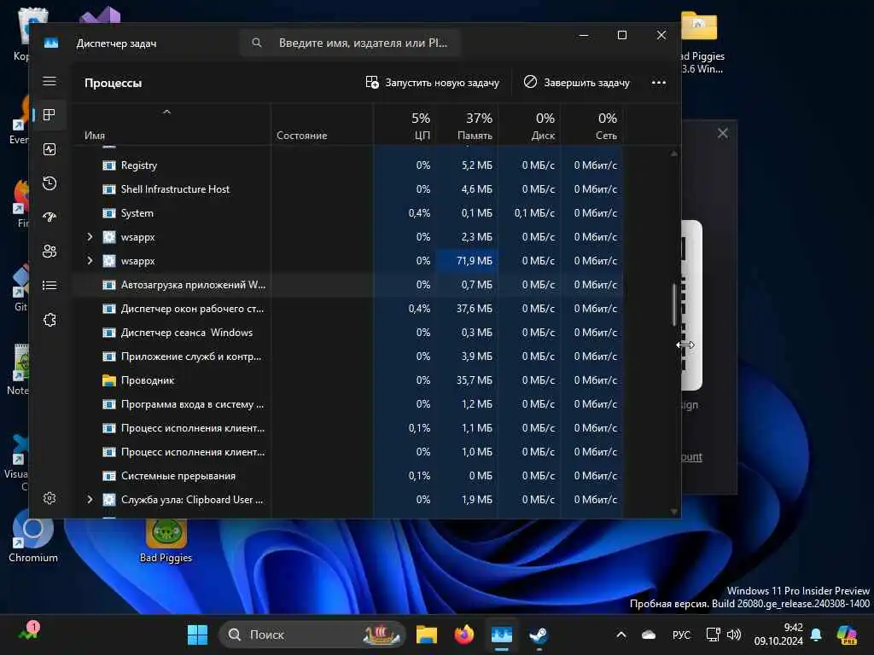Open notifications bell in tray
The height and width of the screenshot is (655, 874).
coord(816,635)
